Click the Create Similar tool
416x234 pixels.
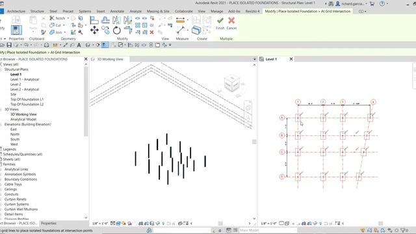[196, 31]
